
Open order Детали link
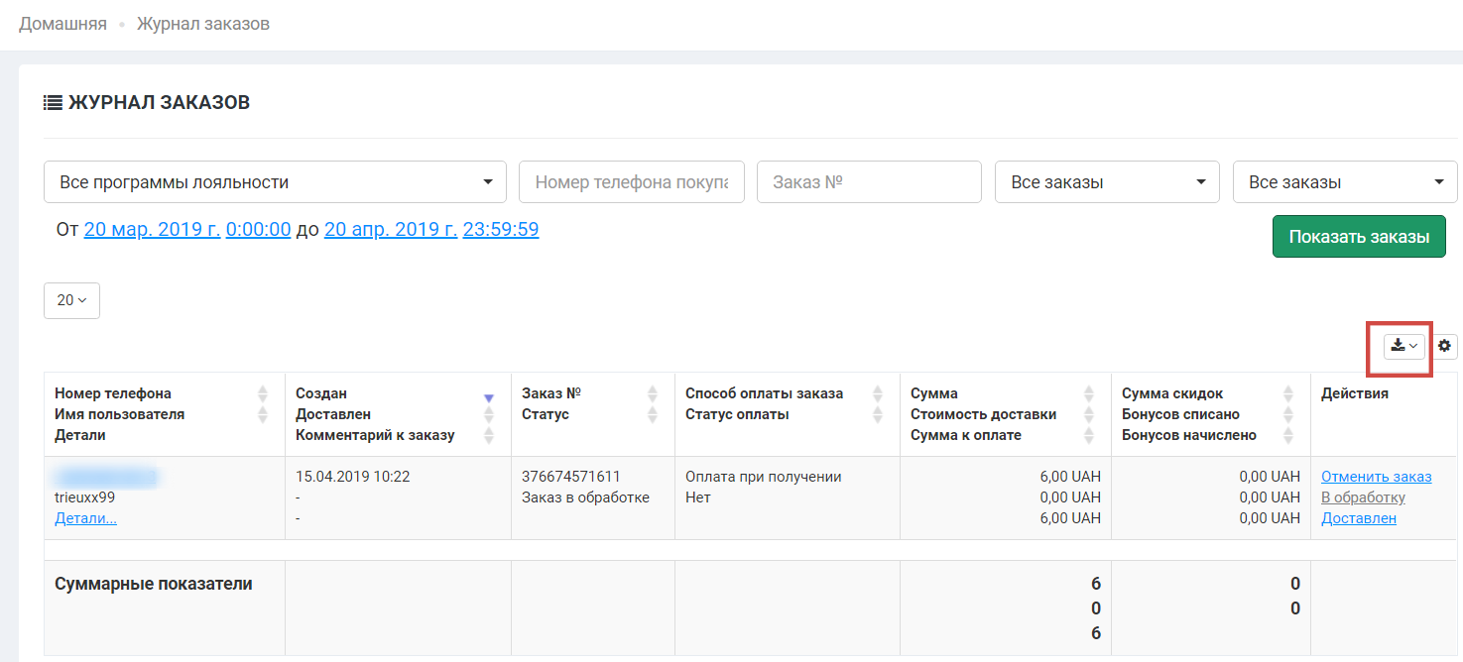[85, 518]
